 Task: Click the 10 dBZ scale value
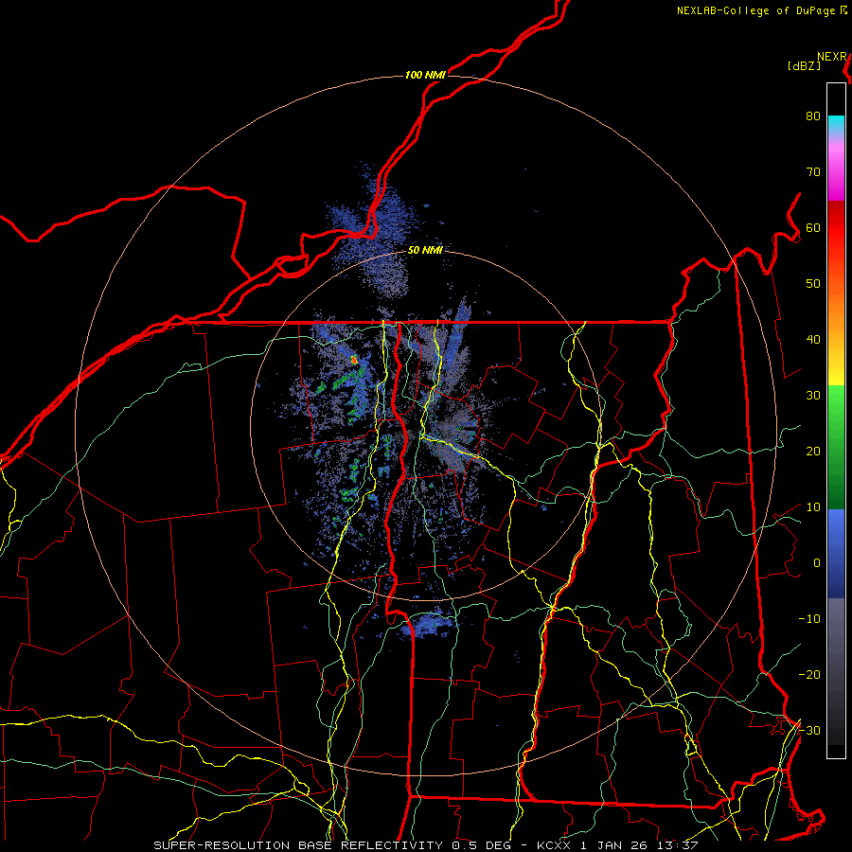pos(813,507)
